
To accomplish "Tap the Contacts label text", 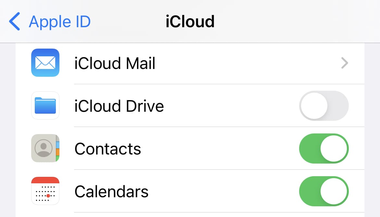I will pyautogui.click(x=108, y=149).
